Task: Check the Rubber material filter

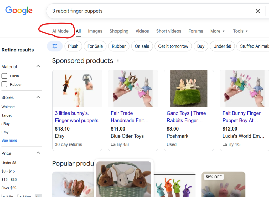Action: click(4, 84)
